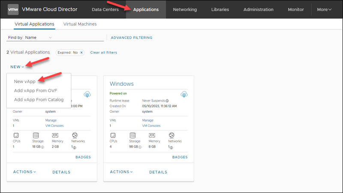Click cloud location icon on first vApp
Image resolution: width=343 pixels, height=193 pixels.
(x=87, y=94)
